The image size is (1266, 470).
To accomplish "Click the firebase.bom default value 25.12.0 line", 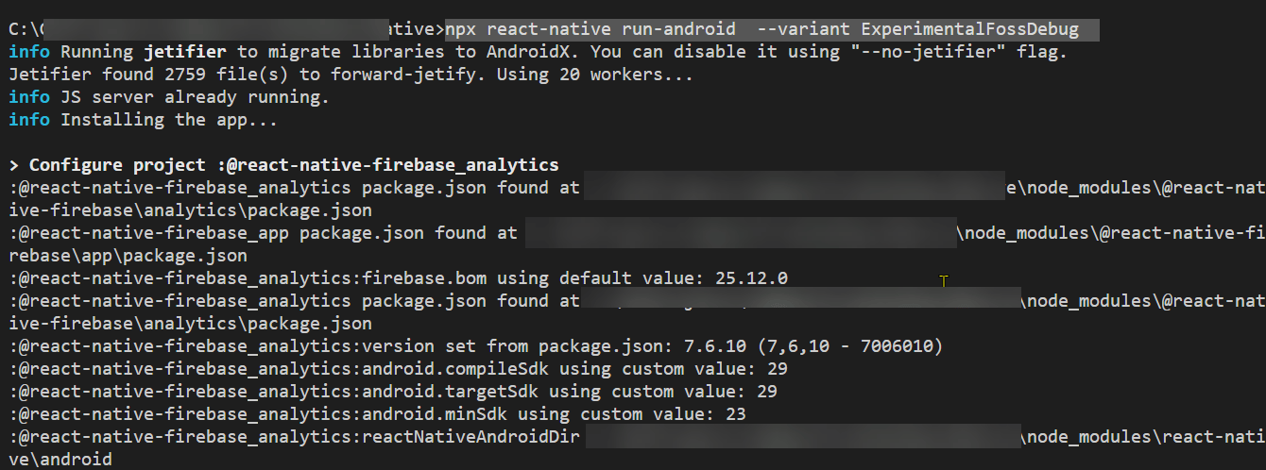I will (x=398, y=278).
